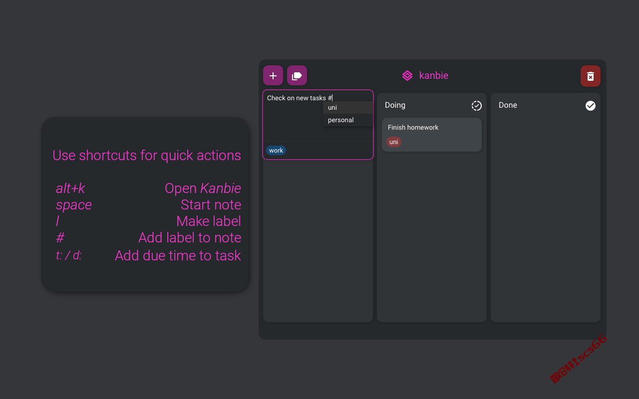This screenshot has height=399, width=639.
Task: Click the 'alt+k' shortcut text
Action: click(x=70, y=189)
